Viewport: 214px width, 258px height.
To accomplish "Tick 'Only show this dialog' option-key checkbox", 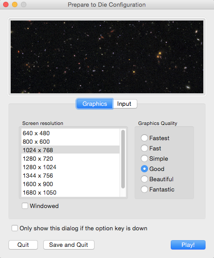I will coord(15,228).
